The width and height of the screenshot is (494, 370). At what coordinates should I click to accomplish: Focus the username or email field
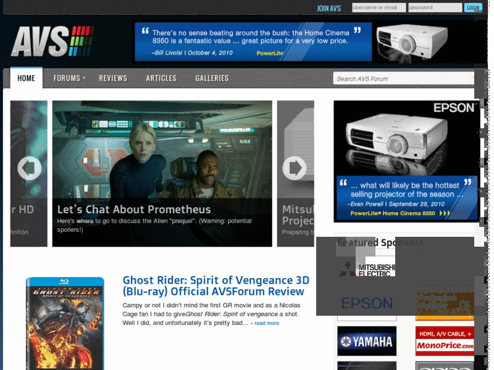[x=379, y=7]
